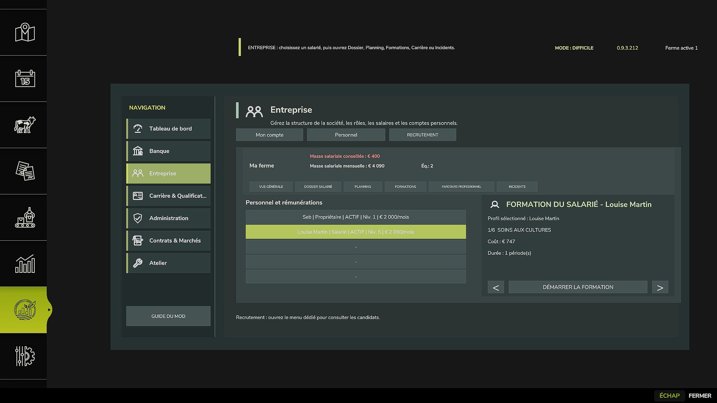The width and height of the screenshot is (717, 403).
Task: Open the calendar icon in sidebar
Action: click(x=25, y=79)
